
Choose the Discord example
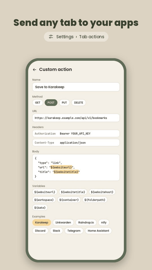[x=40, y=231]
